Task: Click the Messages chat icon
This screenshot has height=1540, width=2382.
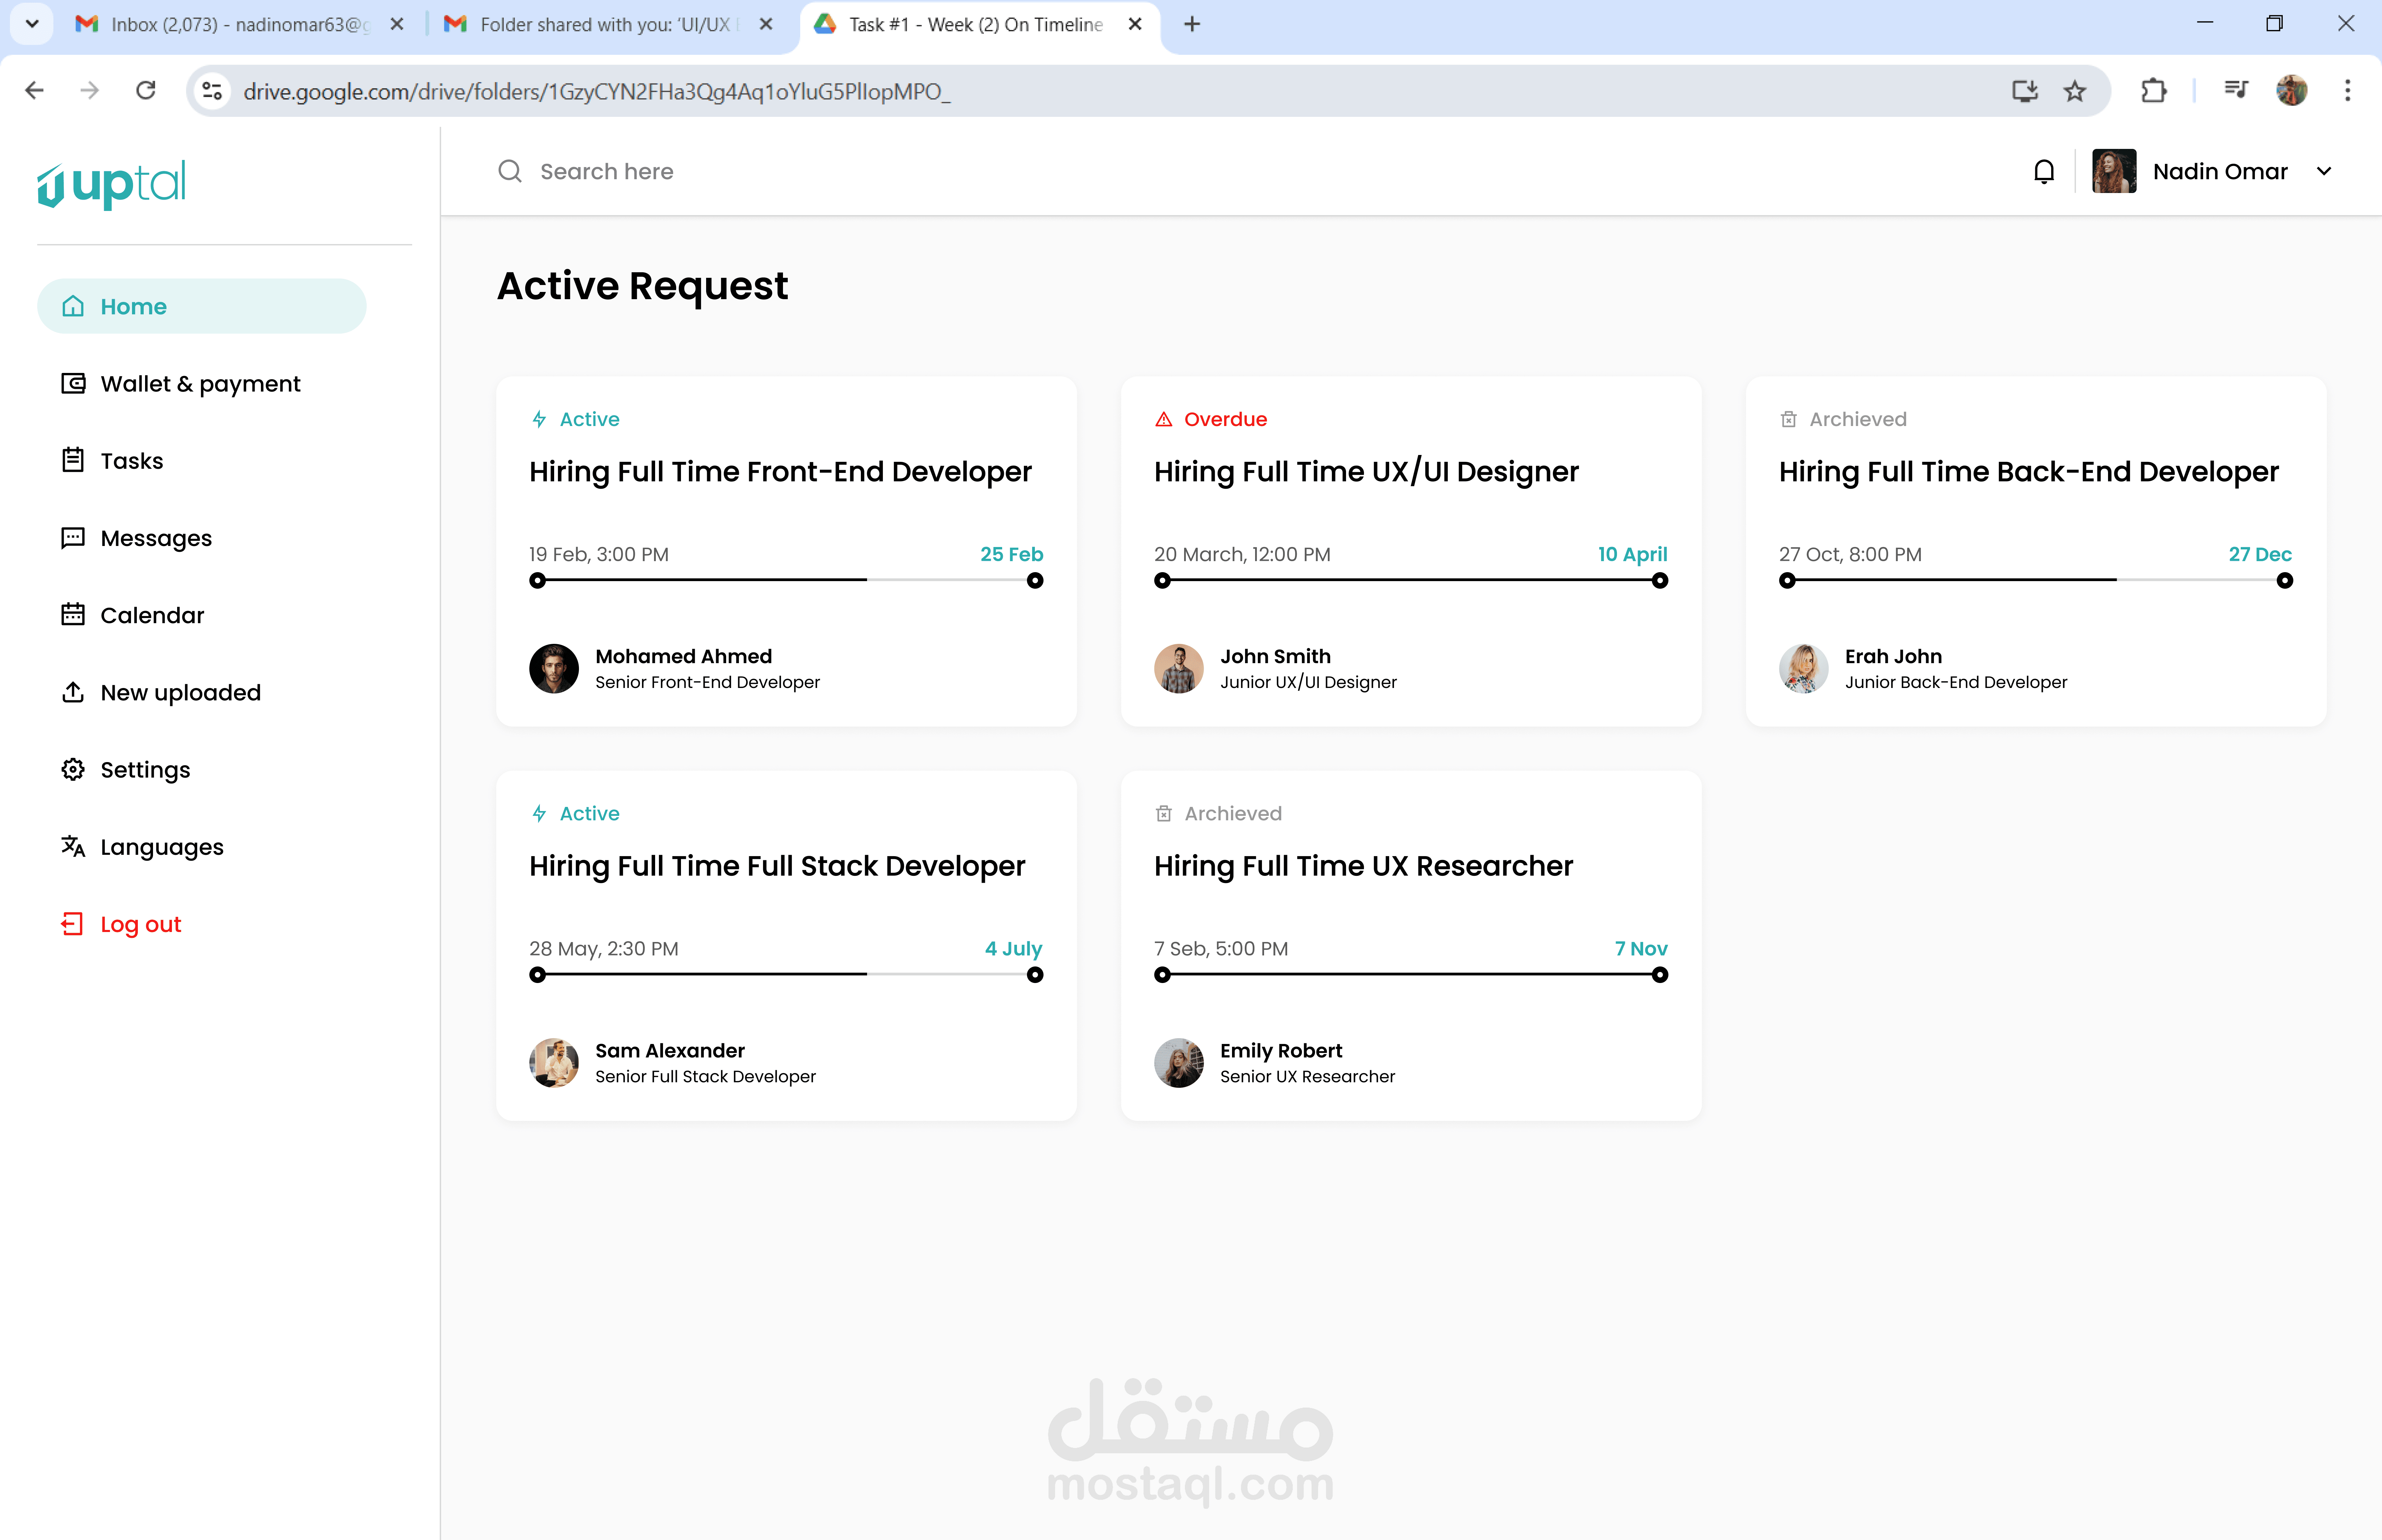Action: [x=73, y=538]
